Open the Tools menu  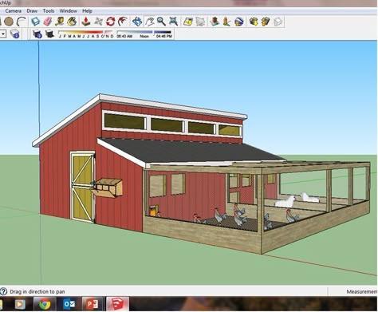point(49,11)
